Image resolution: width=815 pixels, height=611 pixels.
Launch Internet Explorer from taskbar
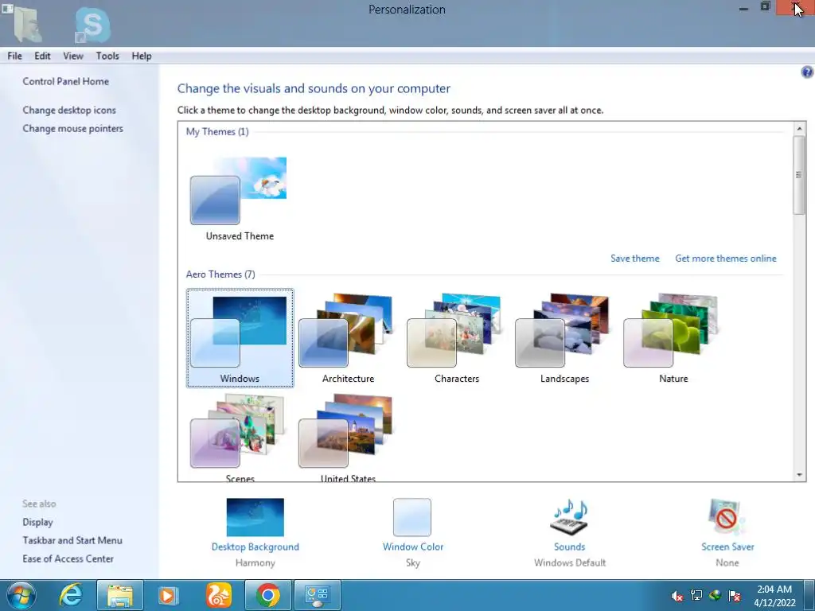tap(71, 595)
